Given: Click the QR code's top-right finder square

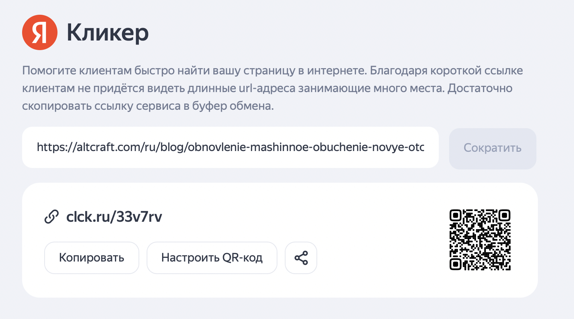Looking at the screenshot, I should pos(504,215).
